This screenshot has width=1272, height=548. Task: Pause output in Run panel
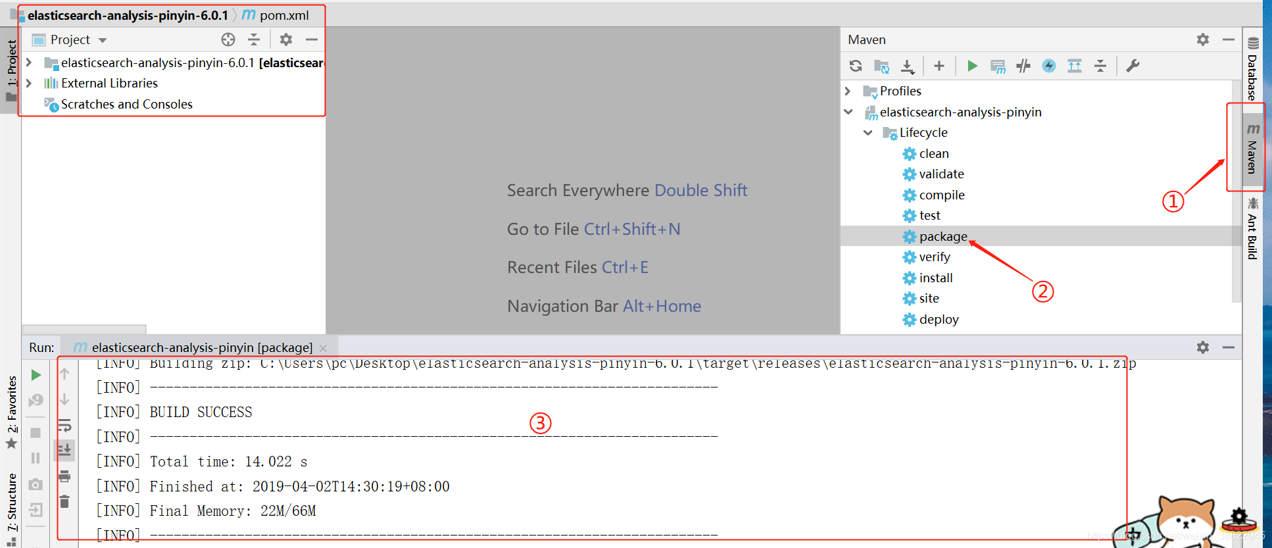tap(36, 458)
